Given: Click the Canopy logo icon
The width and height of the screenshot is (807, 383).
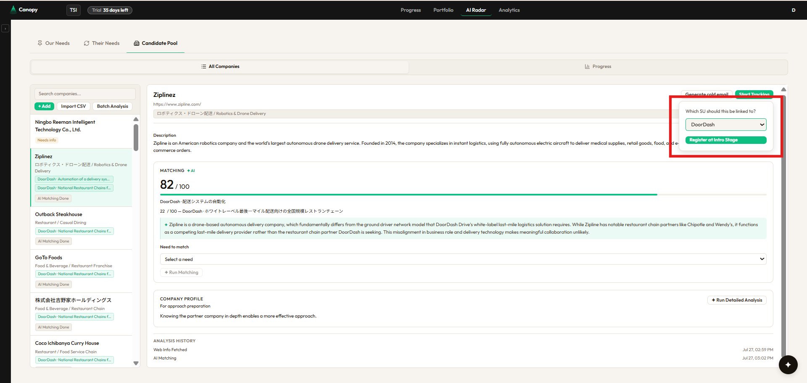Looking at the screenshot, I should click(13, 10).
